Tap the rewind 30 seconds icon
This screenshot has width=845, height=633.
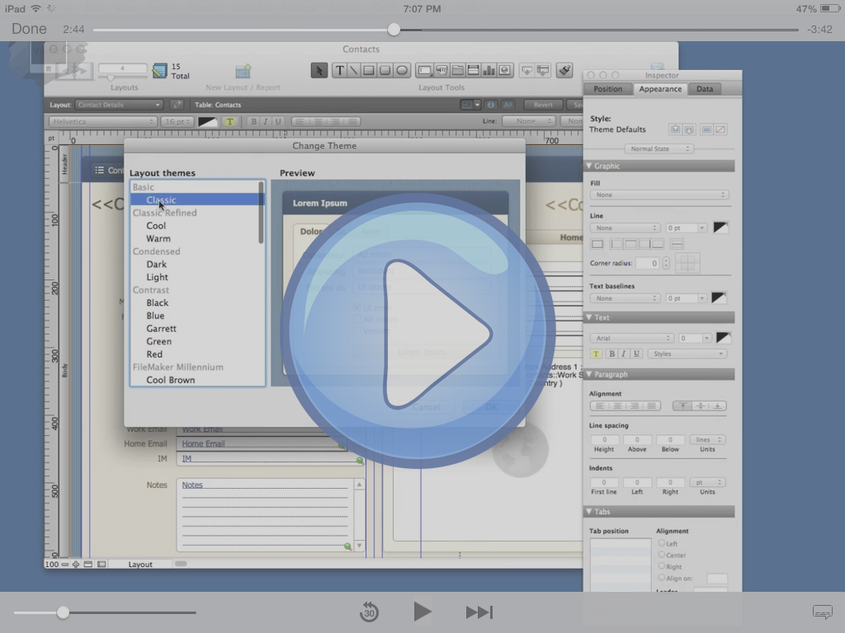pos(369,612)
